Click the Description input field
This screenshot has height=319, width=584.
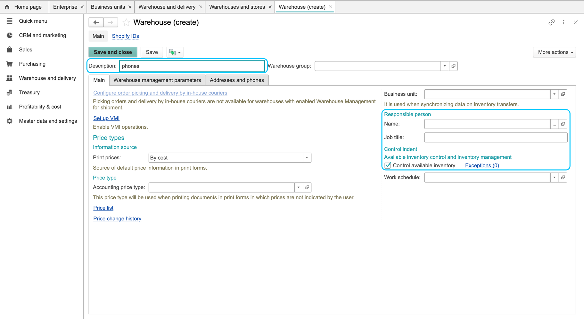pos(192,66)
